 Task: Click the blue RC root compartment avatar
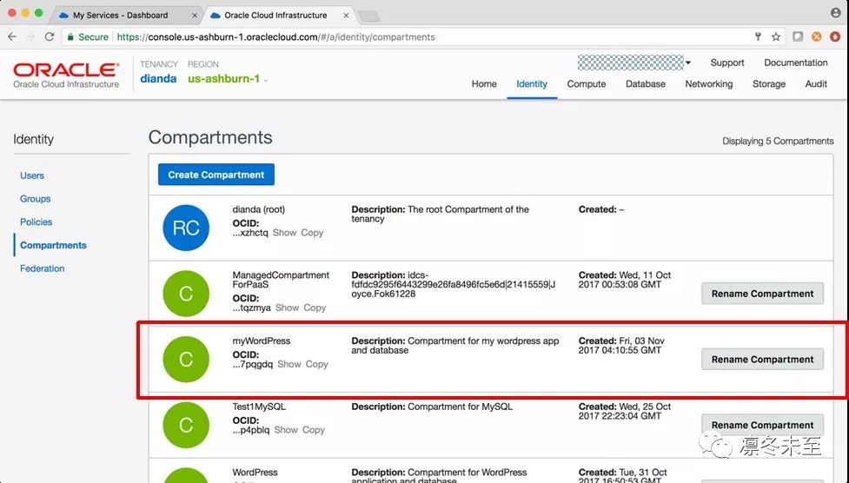[x=186, y=228]
